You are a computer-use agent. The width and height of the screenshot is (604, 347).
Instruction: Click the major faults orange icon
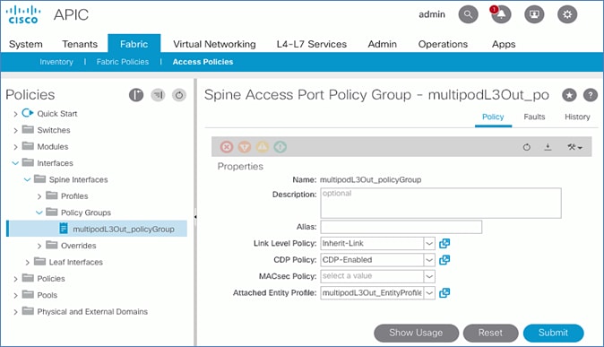point(245,147)
